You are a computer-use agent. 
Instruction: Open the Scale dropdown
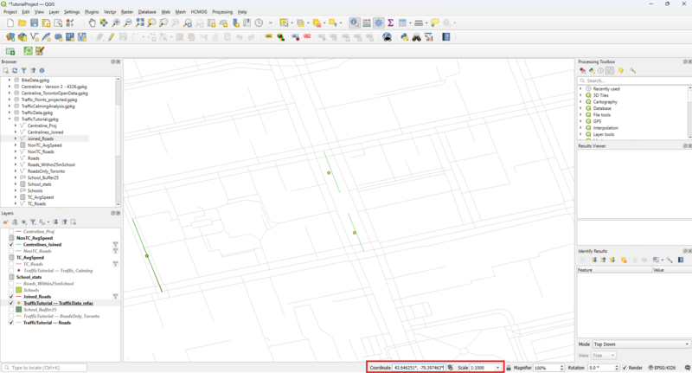(497, 368)
